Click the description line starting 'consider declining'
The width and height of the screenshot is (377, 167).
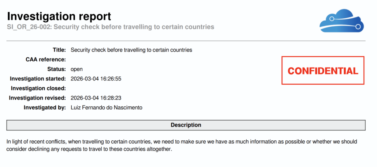coord(89,149)
